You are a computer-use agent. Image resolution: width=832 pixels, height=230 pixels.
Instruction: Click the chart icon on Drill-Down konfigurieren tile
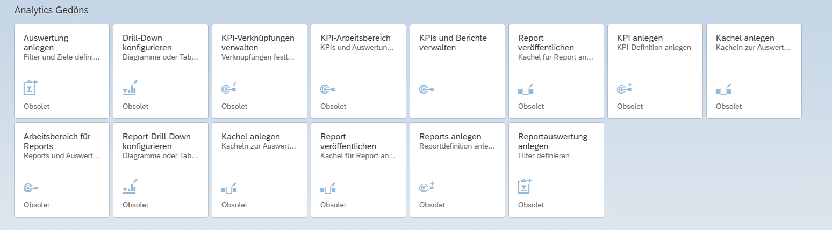pos(130,87)
